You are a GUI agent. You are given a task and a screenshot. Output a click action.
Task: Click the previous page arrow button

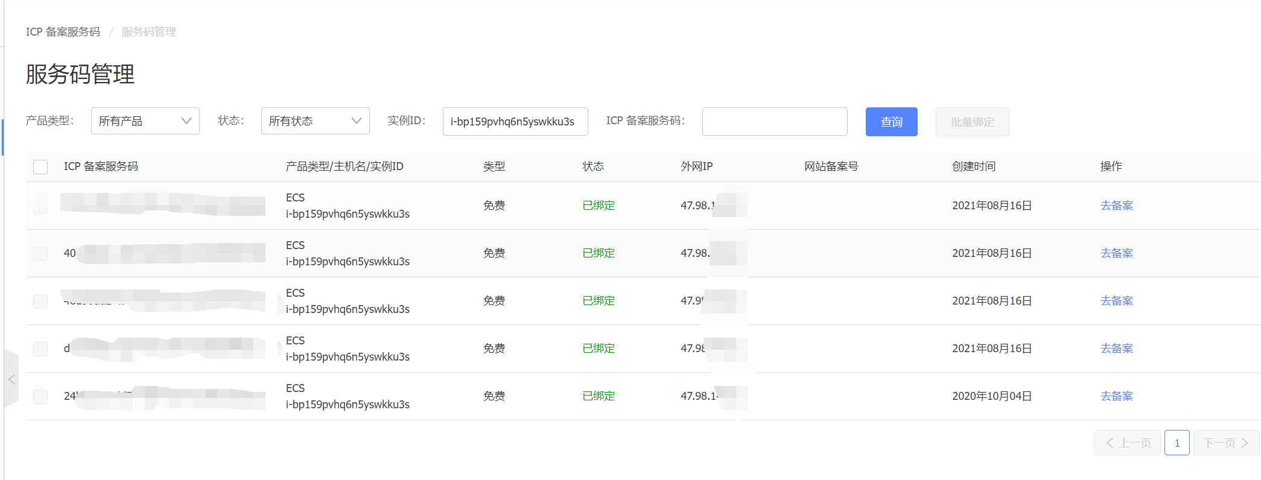pos(1127,443)
